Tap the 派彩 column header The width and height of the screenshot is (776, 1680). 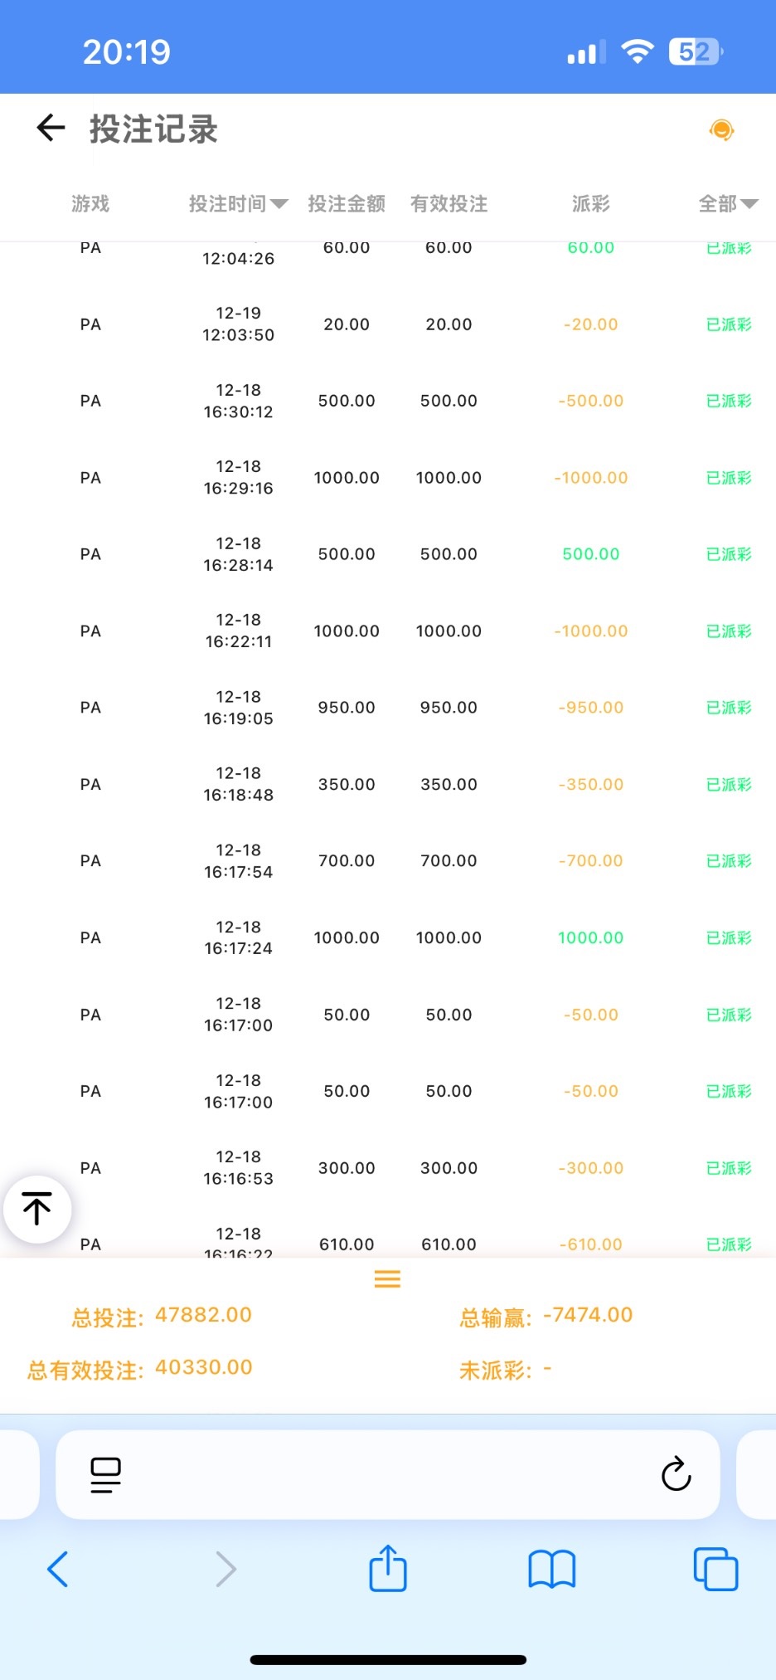point(590,204)
